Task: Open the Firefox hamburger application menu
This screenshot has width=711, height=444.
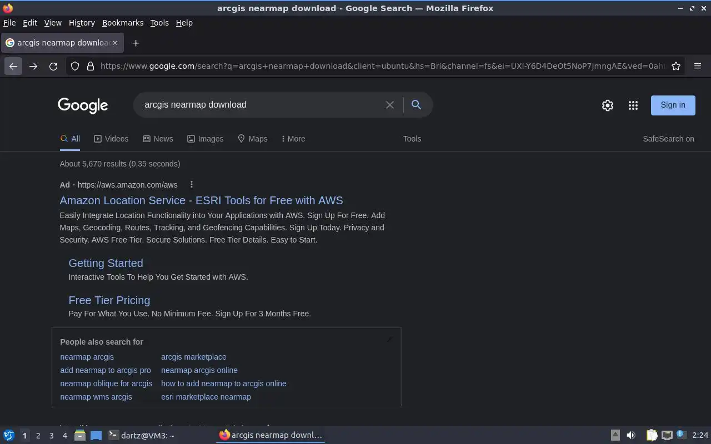Action: point(698,66)
